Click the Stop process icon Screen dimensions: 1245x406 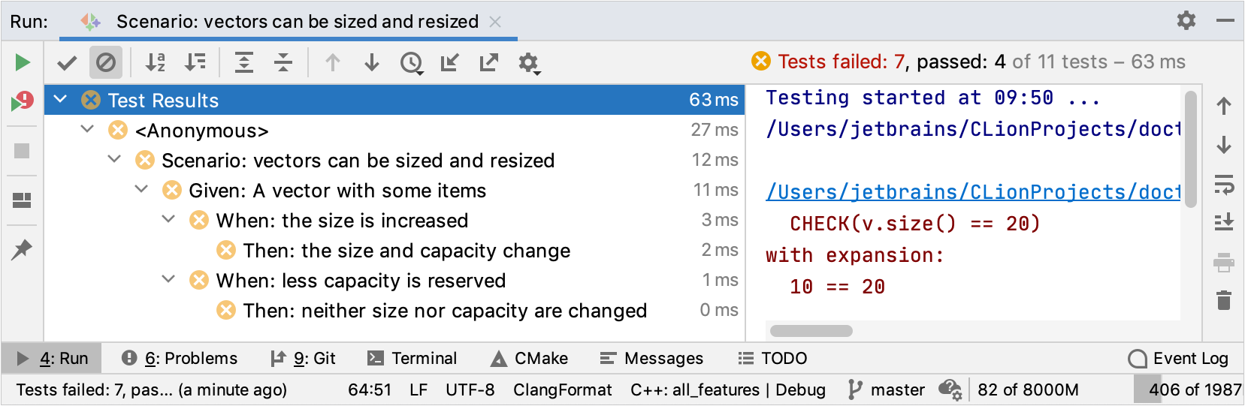coord(23,151)
